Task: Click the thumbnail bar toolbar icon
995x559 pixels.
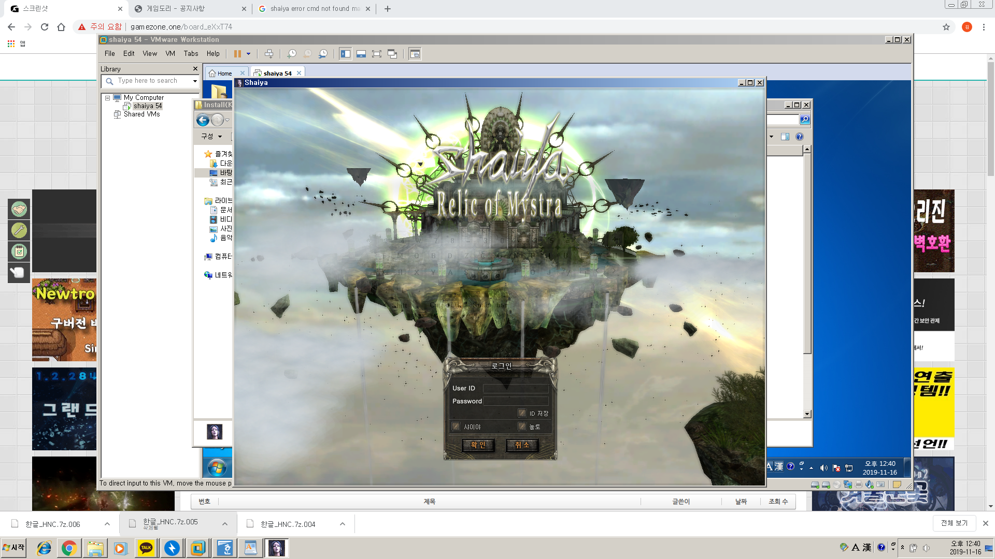Action: [361, 54]
